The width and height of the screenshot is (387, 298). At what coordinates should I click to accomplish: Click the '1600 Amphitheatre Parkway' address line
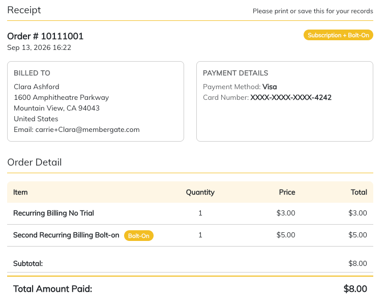pyautogui.click(x=61, y=97)
